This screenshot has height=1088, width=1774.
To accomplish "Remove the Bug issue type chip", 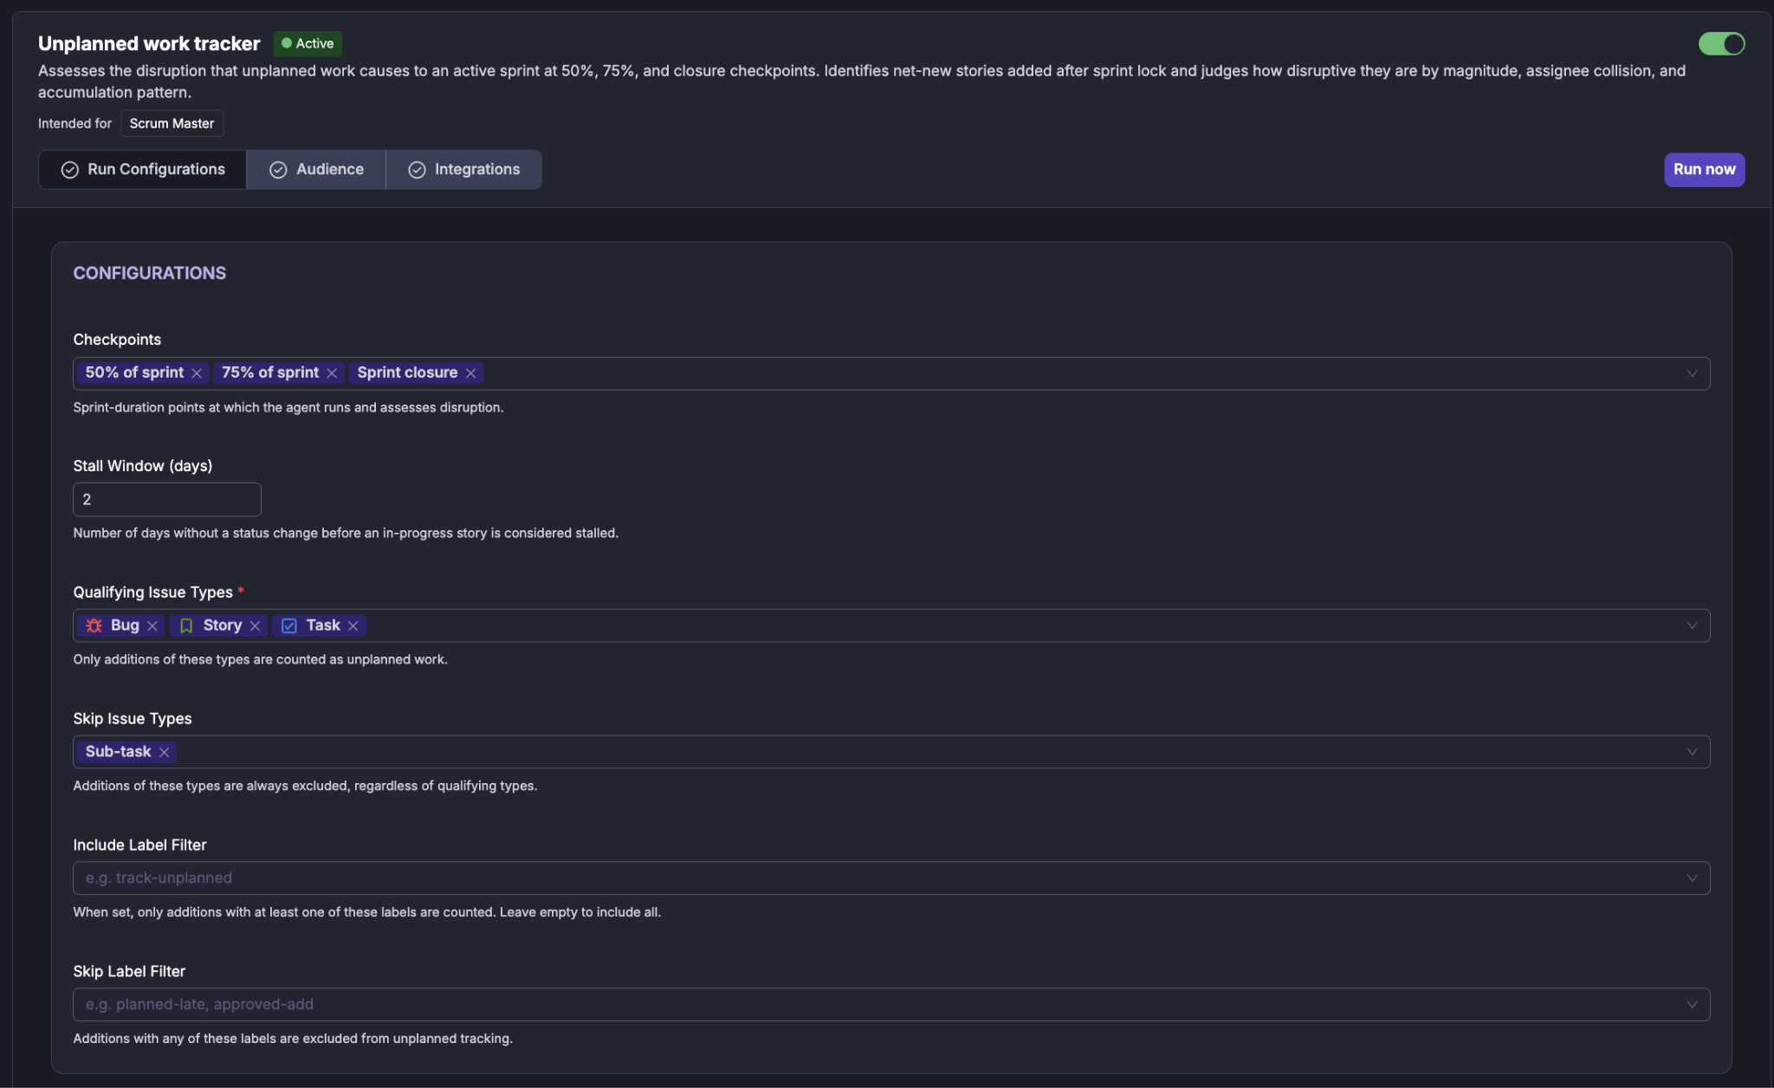I will (x=152, y=625).
